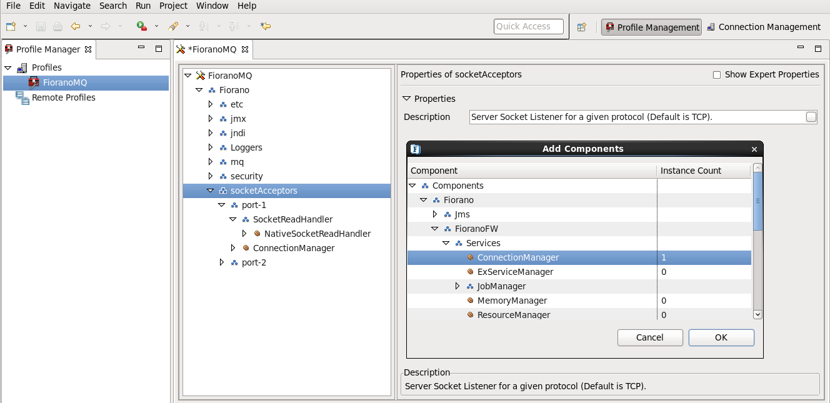
Task: Collapse the socketAcceptors tree node
Action: pyautogui.click(x=211, y=191)
